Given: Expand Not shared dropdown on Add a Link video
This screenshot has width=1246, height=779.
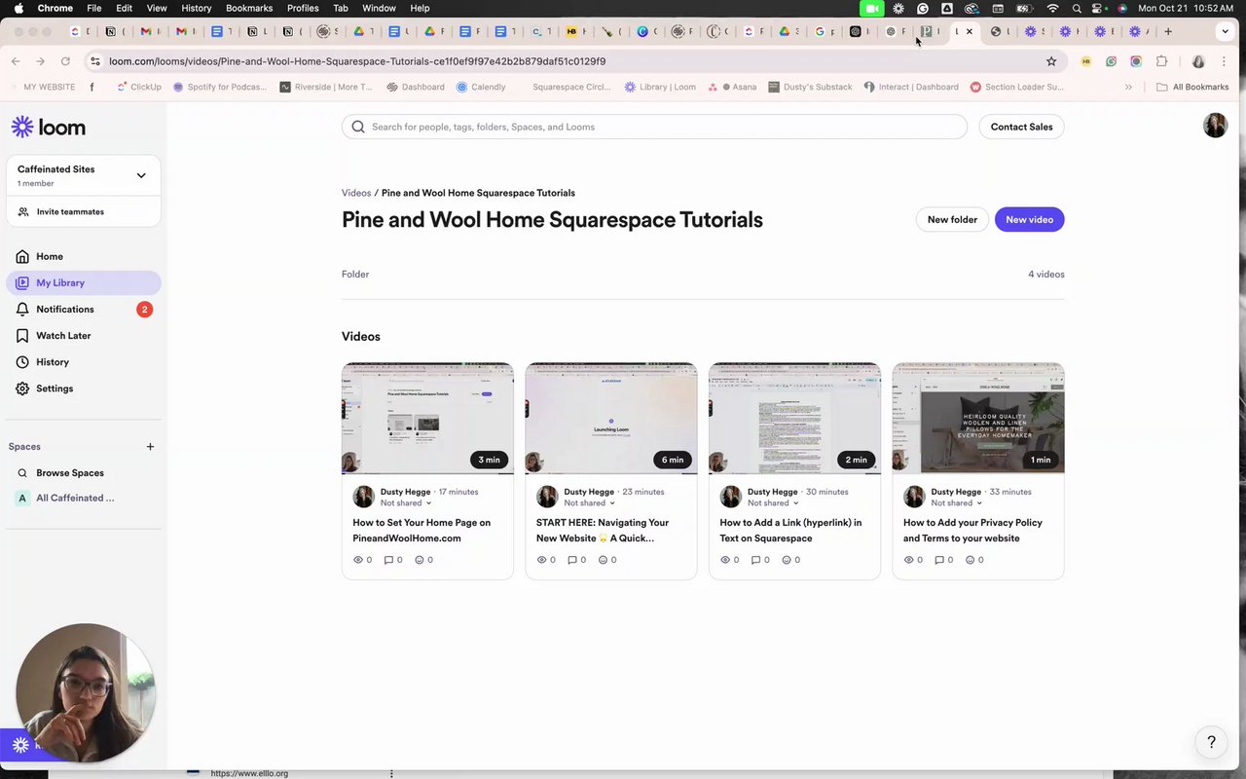Looking at the screenshot, I should point(773,503).
